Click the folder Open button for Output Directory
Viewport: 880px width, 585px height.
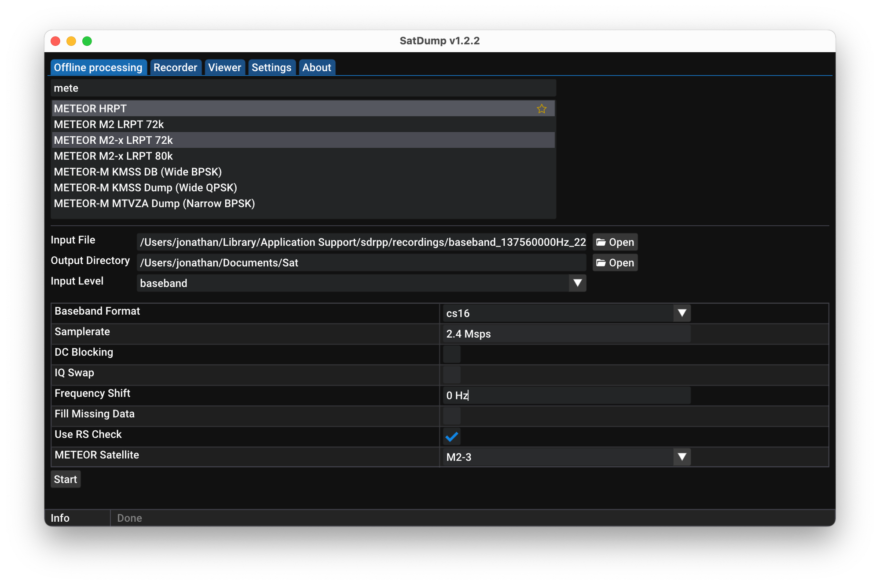(x=615, y=263)
